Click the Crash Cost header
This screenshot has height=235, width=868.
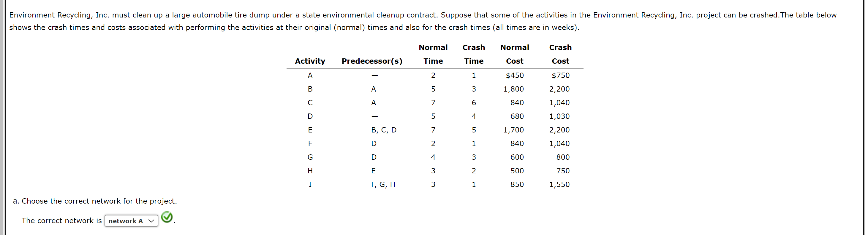560,55
